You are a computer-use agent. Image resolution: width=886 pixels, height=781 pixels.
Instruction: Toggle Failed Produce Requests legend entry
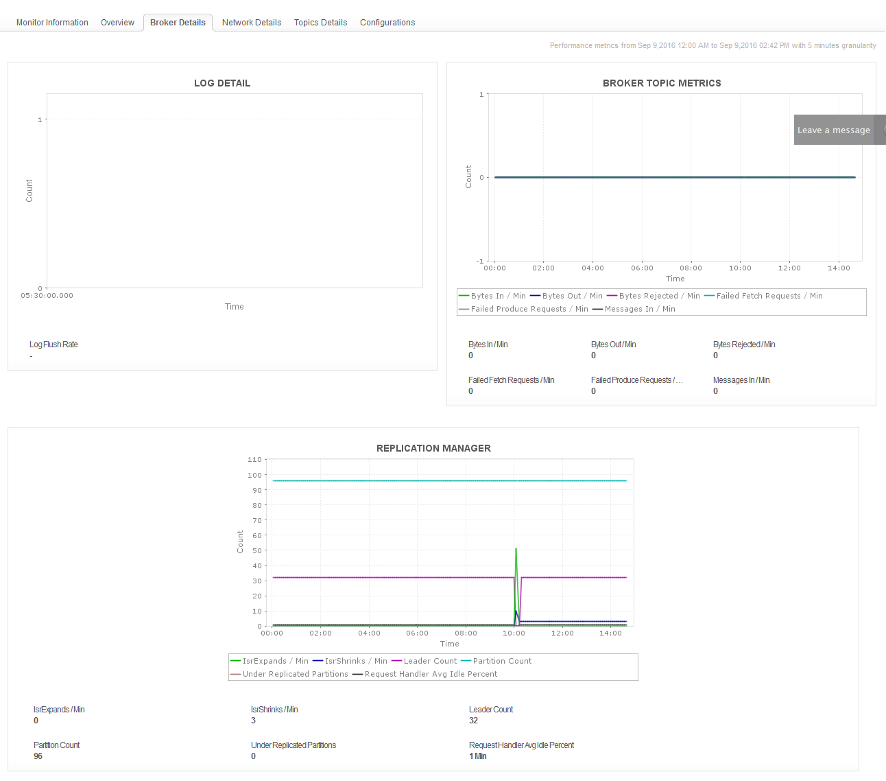click(523, 309)
